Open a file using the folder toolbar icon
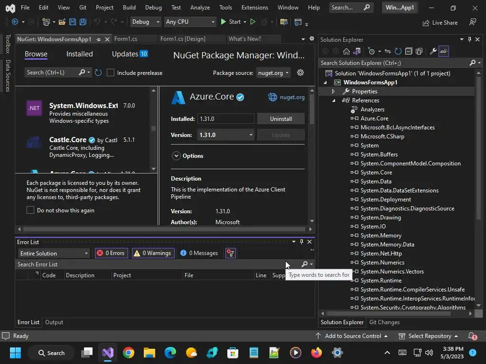Image resolution: width=486 pixels, height=364 pixels. (62, 22)
